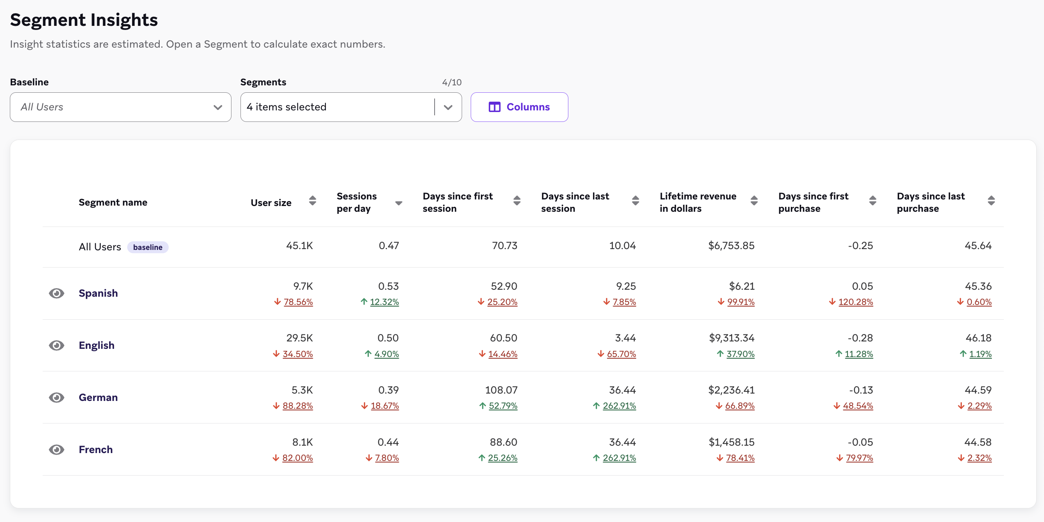The height and width of the screenshot is (522, 1044).
Task: Sort by Days since last session
Action: (635, 201)
